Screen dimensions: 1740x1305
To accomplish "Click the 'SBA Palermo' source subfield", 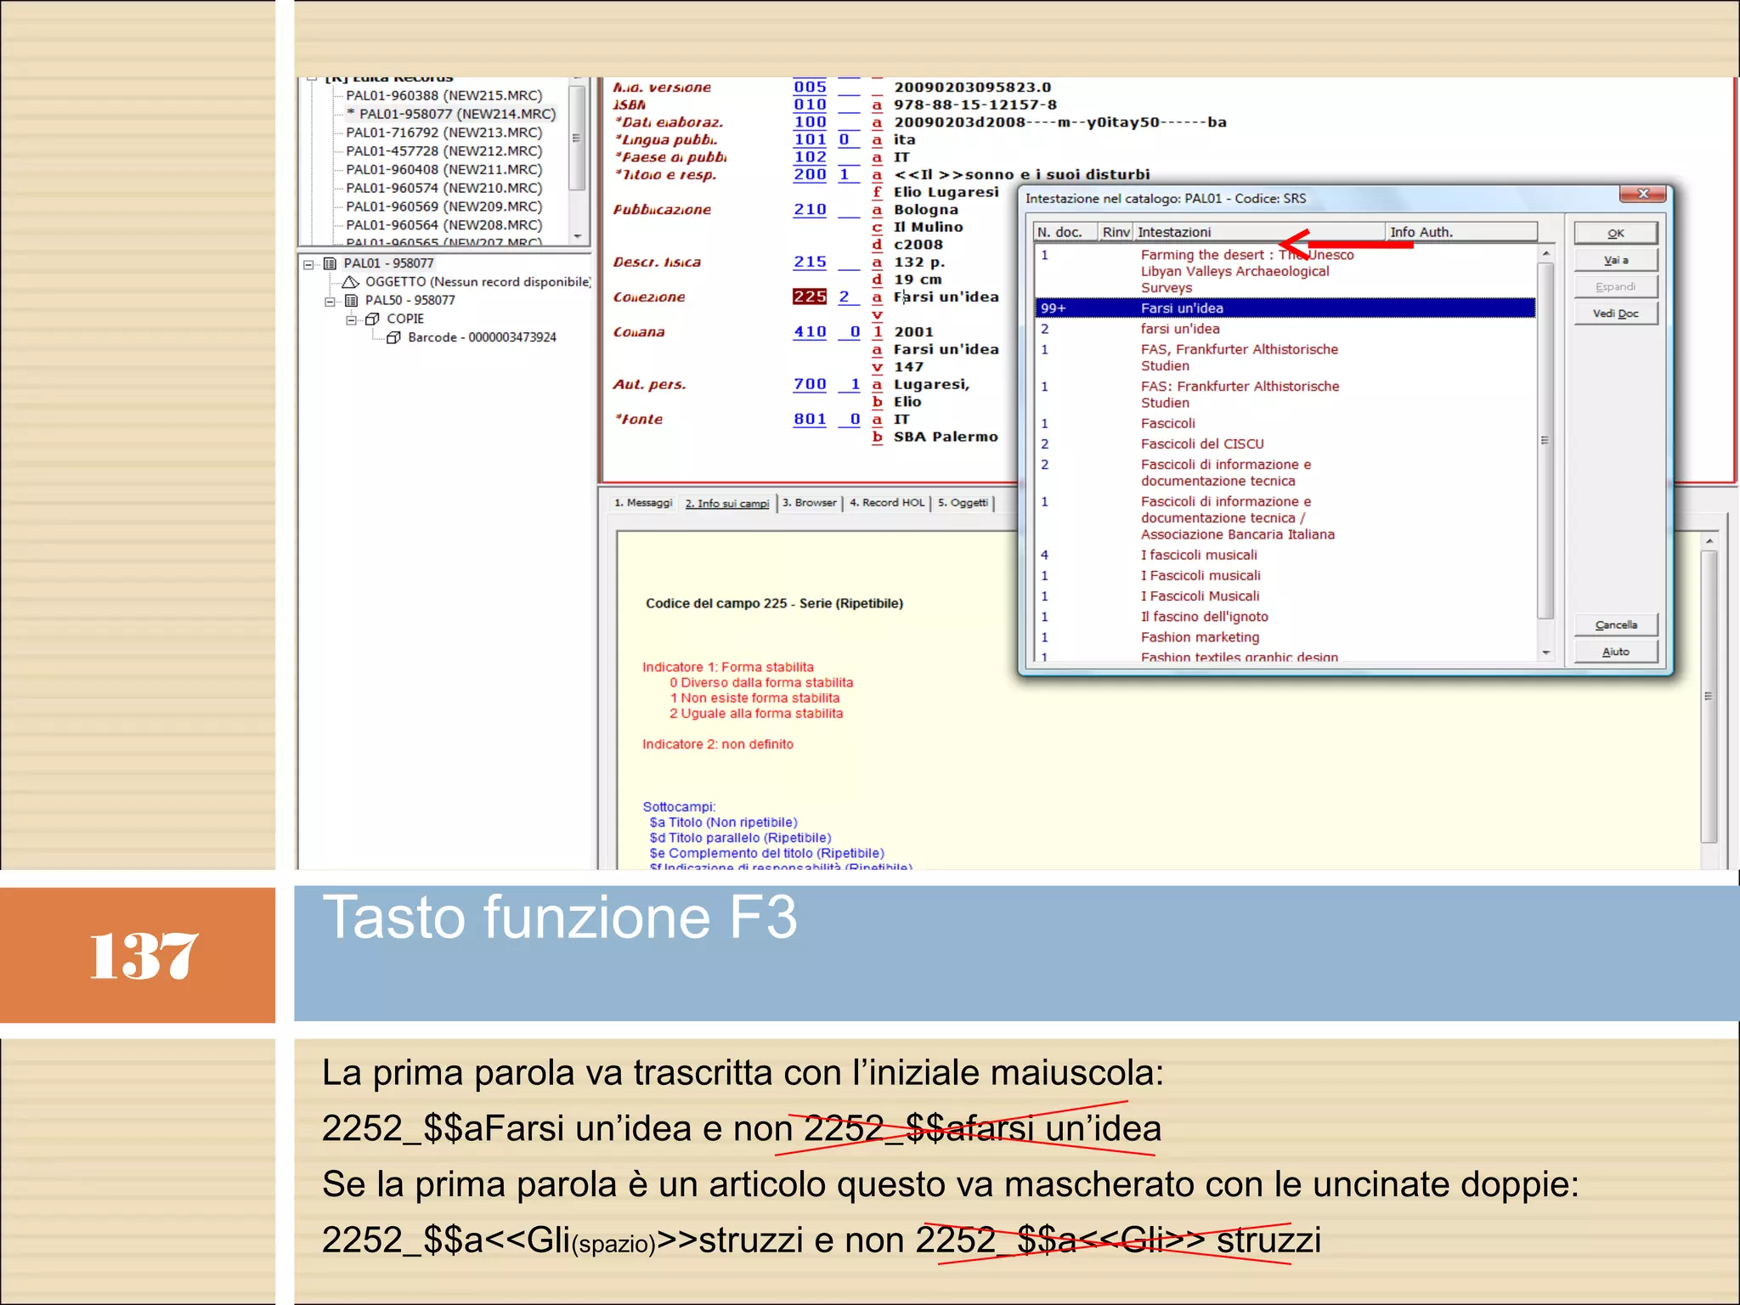I will [x=946, y=437].
